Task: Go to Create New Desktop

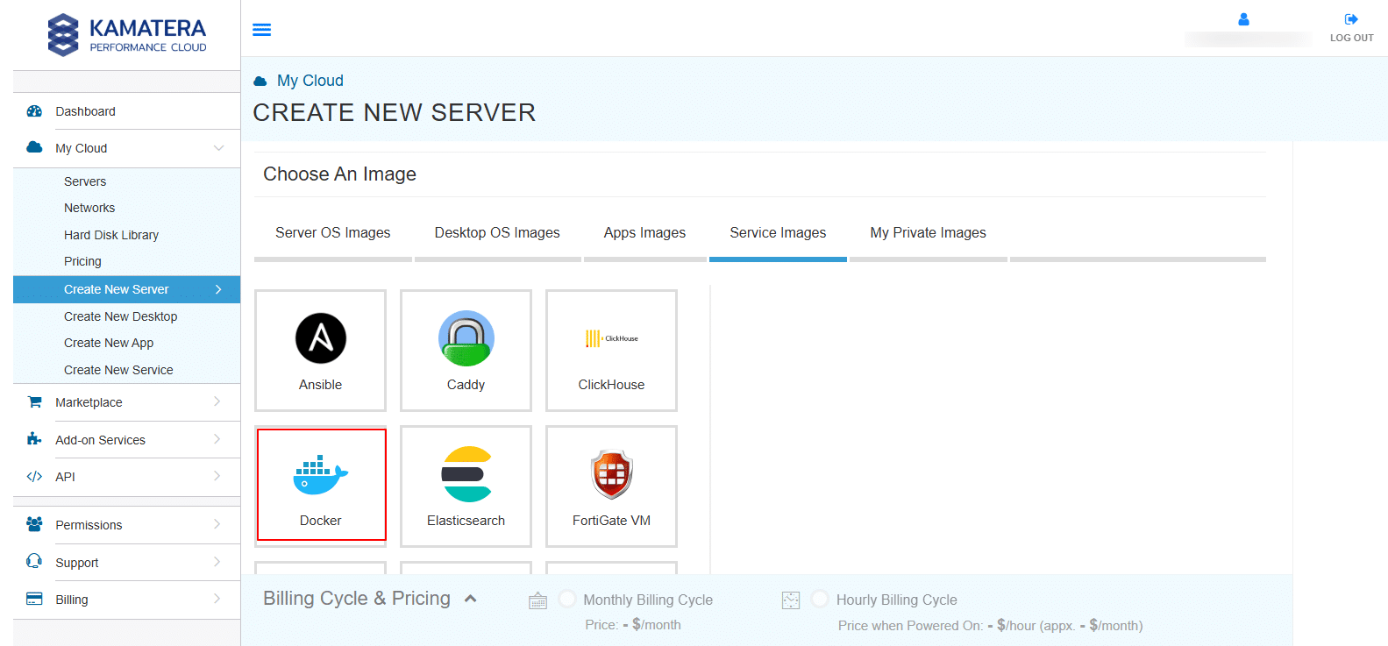Action: tap(120, 316)
